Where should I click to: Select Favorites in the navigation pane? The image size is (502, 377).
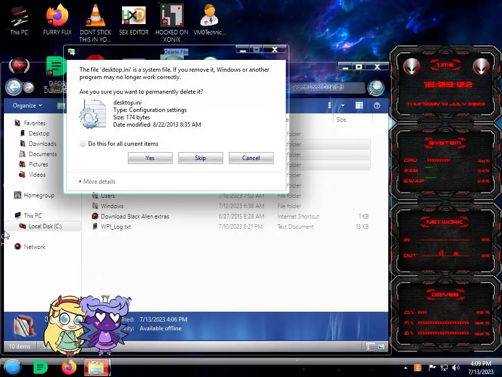point(35,123)
